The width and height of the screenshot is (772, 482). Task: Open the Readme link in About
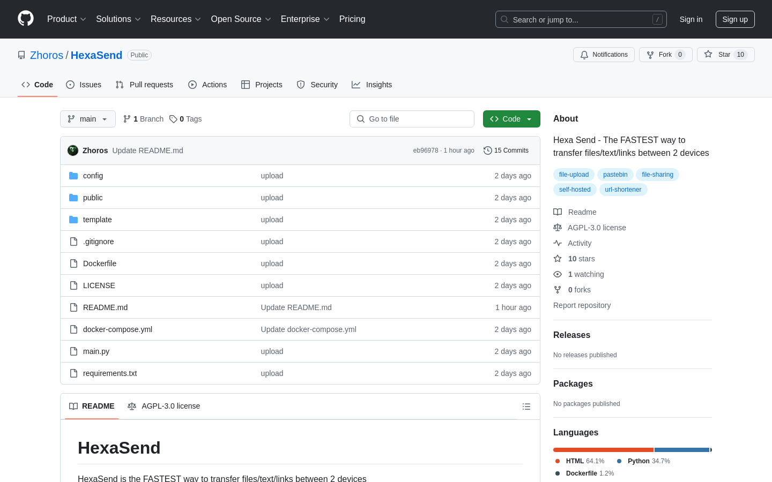coord(575,212)
